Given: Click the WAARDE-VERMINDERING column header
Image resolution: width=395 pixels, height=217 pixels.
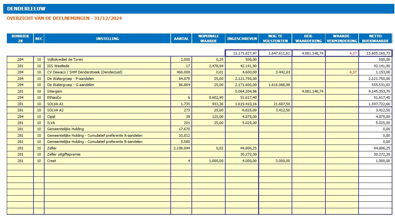Looking at the screenshot, I should pyautogui.click(x=342, y=39).
